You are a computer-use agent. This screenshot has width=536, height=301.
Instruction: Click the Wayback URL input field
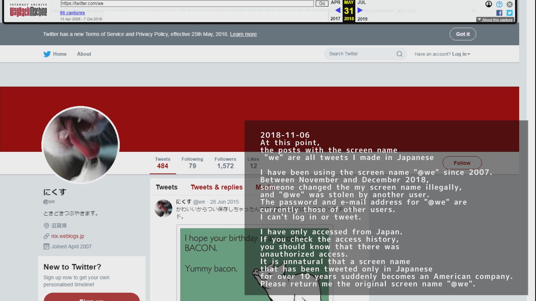(187, 3)
